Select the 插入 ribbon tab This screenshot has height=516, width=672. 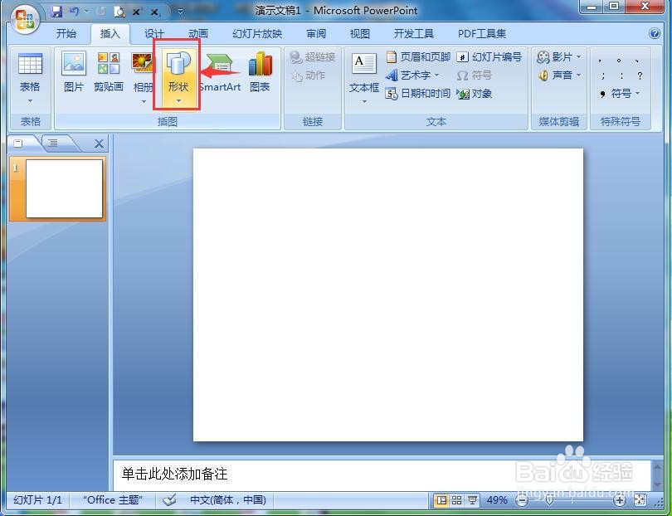pyautogui.click(x=110, y=33)
